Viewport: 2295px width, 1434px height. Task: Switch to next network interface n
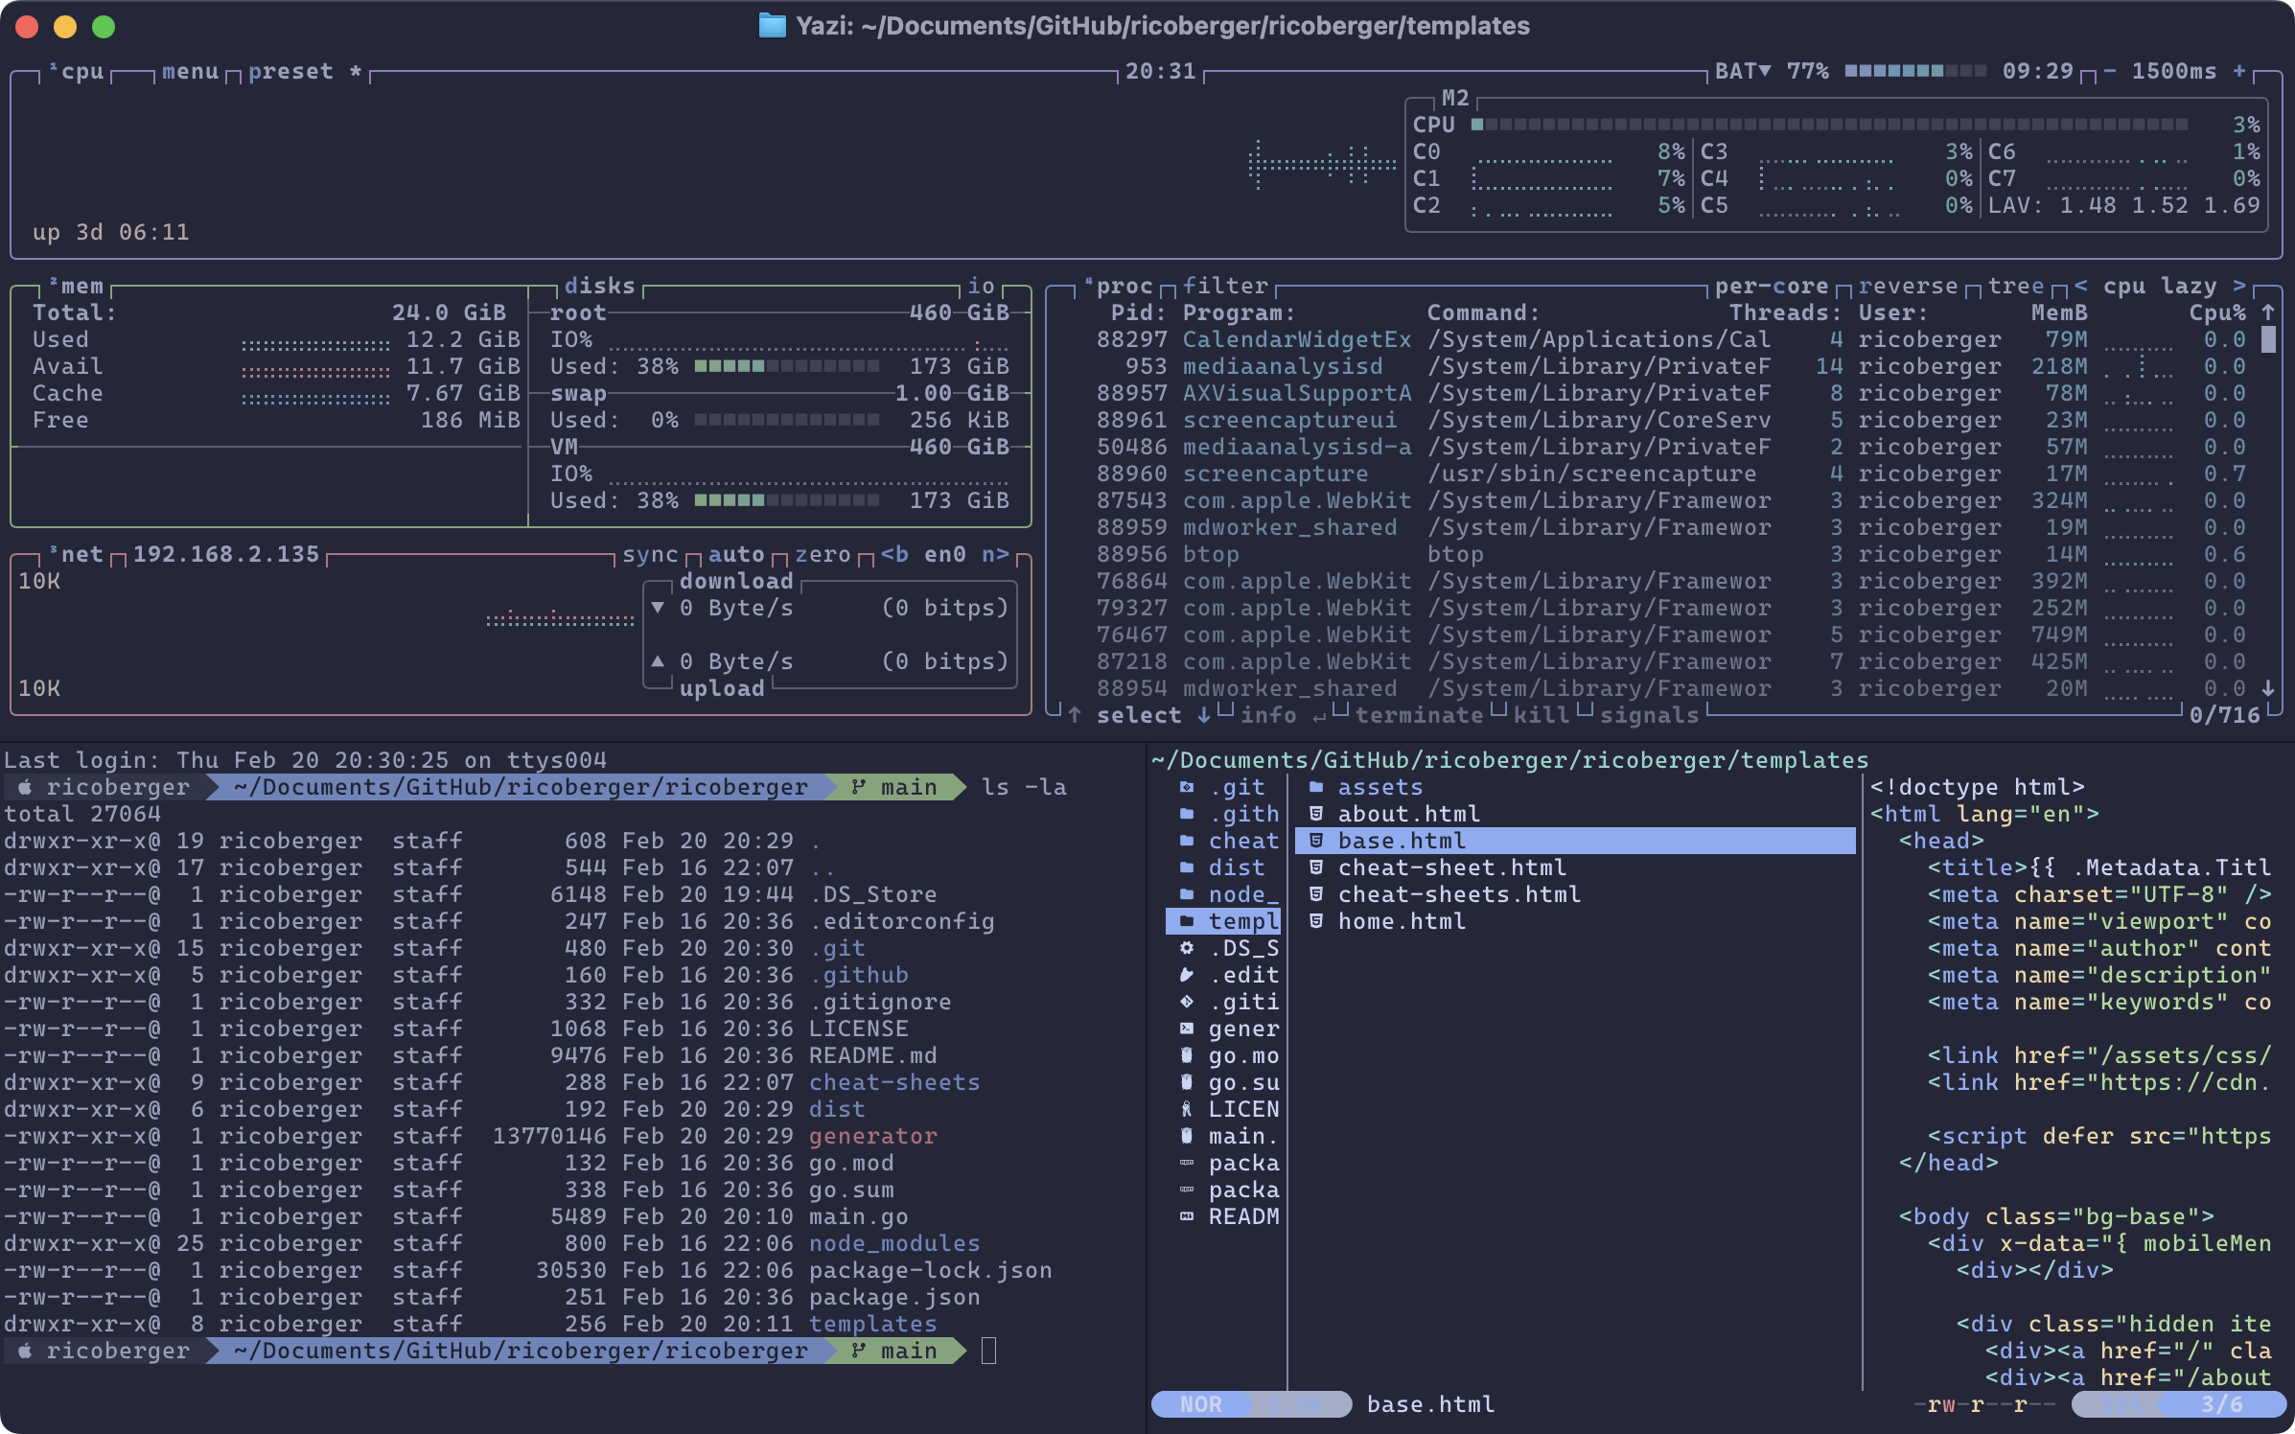coord(995,554)
